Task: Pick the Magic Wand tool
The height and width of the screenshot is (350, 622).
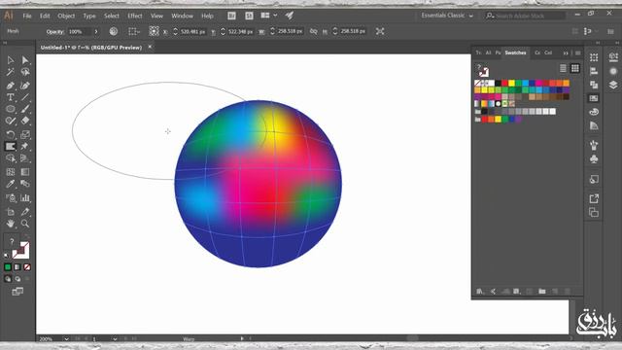Action: (11, 72)
